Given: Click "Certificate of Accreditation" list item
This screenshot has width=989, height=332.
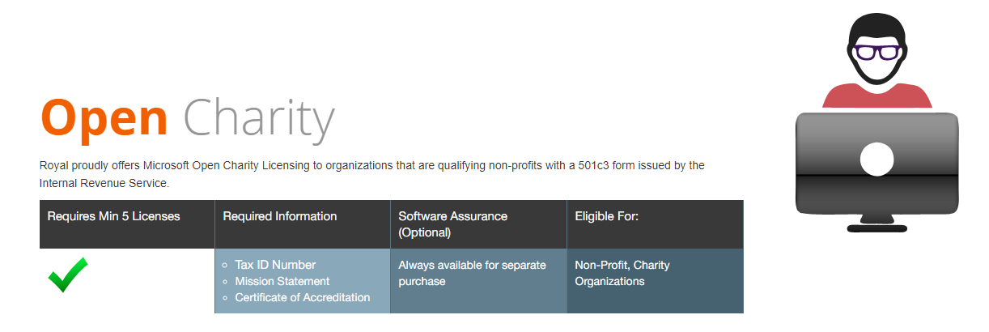Looking at the screenshot, I should click(x=303, y=297).
